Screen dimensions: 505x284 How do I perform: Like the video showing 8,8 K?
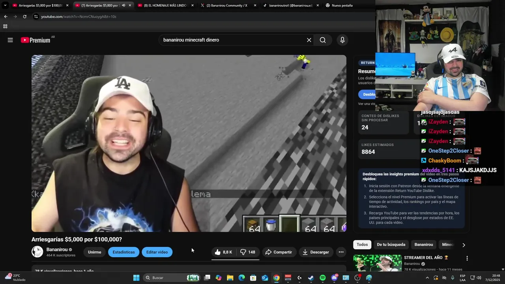click(x=224, y=252)
